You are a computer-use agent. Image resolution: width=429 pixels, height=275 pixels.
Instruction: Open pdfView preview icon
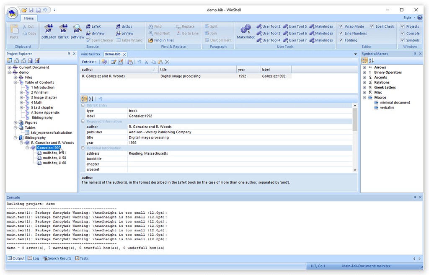pos(78,30)
